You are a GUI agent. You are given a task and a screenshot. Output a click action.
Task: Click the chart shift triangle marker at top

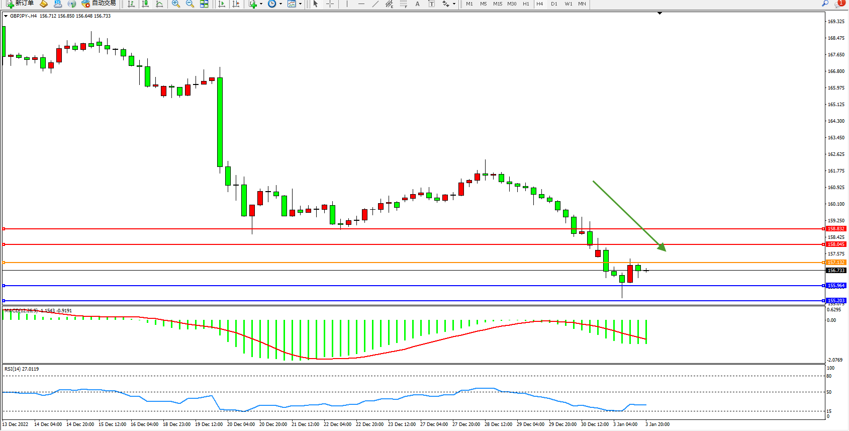point(659,14)
